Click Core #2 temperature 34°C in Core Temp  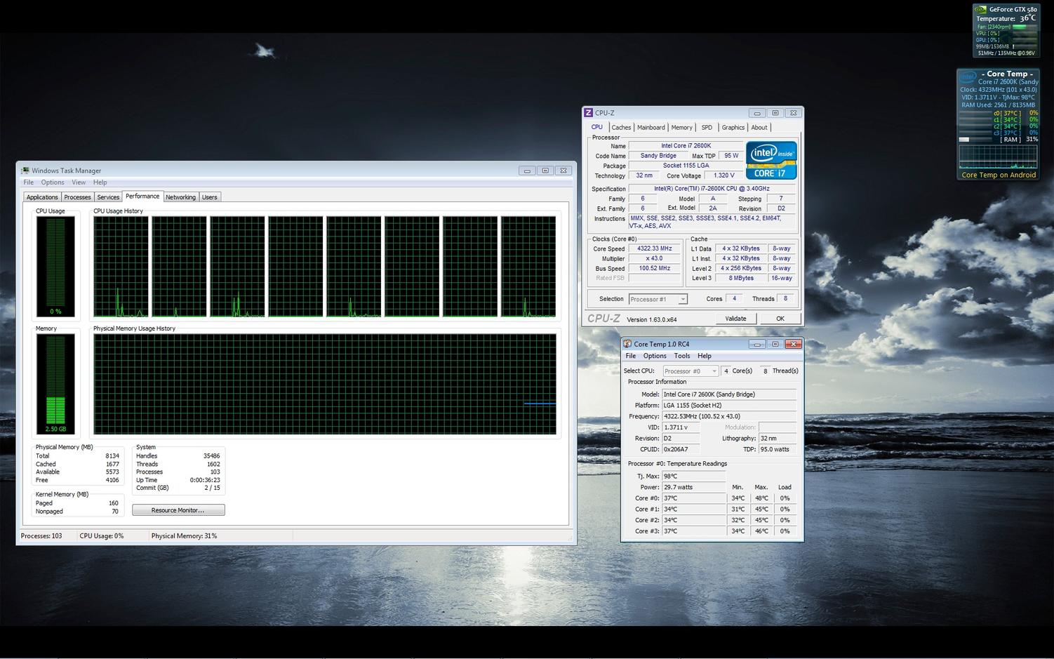pyautogui.click(x=694, y=520)
